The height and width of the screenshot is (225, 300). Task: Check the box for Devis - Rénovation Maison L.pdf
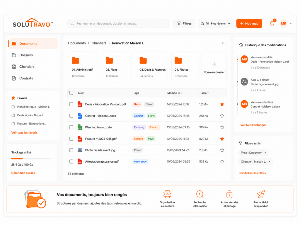[71, 104]
